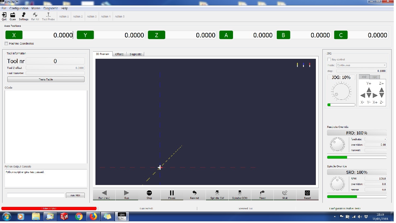Click the FRO feedrate override knob

(337, 144)
